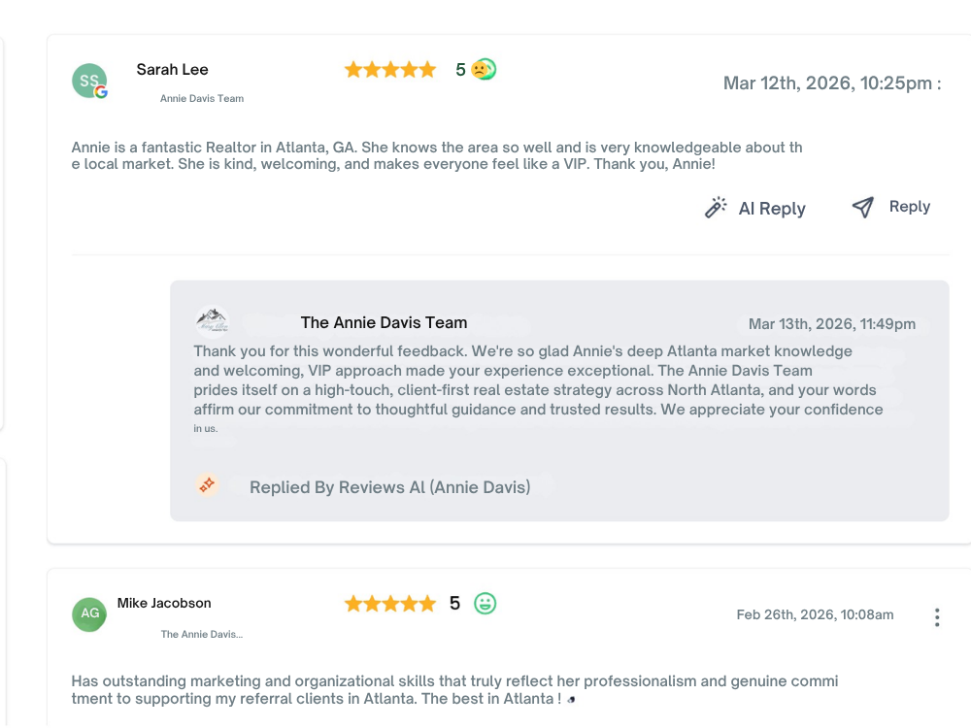This screenshot has height=728, width=971.
Task: Click the Annie Davis Team reply avatar image
Action: [212, 319]
